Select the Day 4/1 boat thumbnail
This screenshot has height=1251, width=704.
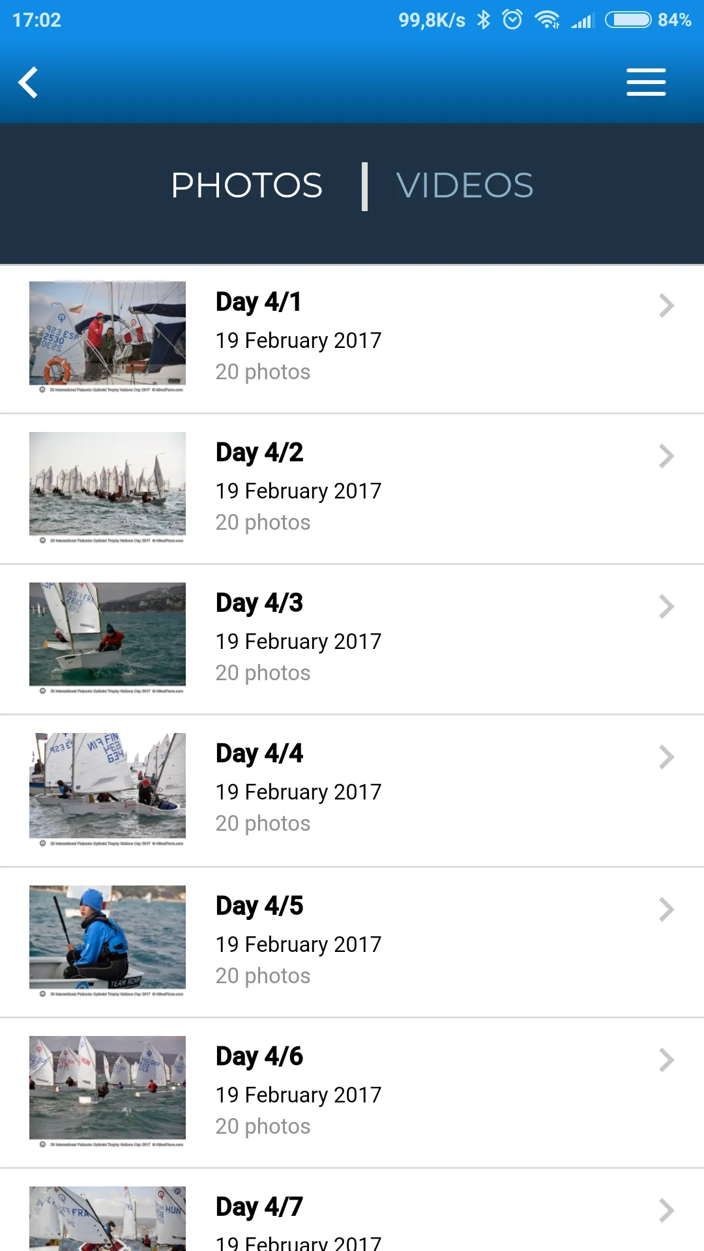click(x=108, y=337)
